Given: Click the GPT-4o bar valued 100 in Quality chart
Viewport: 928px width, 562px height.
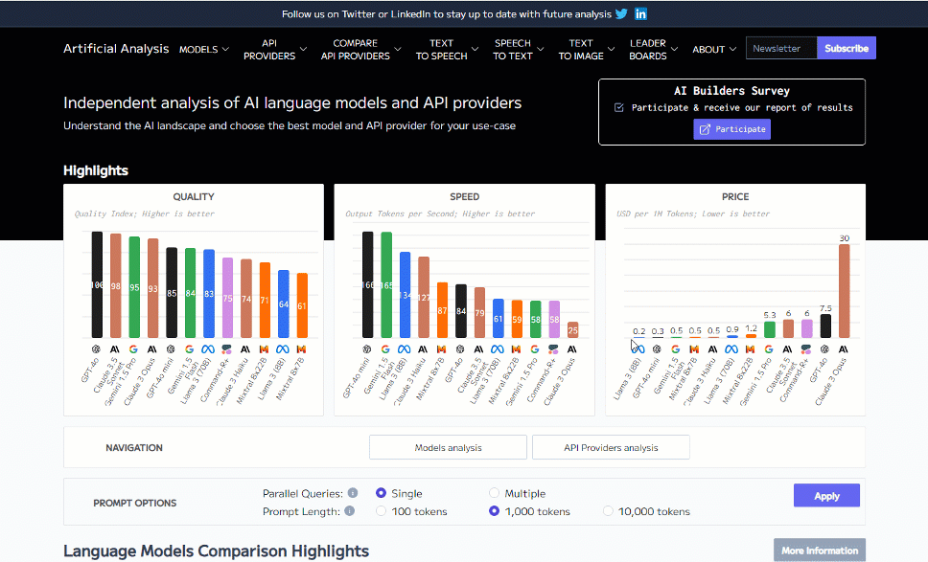Looking at the screenshot, I should (x=97, y=285).
